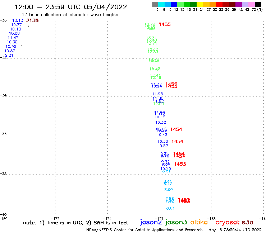This screenshot has width=266, height=233.
Task: Click the 'jason2' satellite legend label
Action: coord(151,222)
